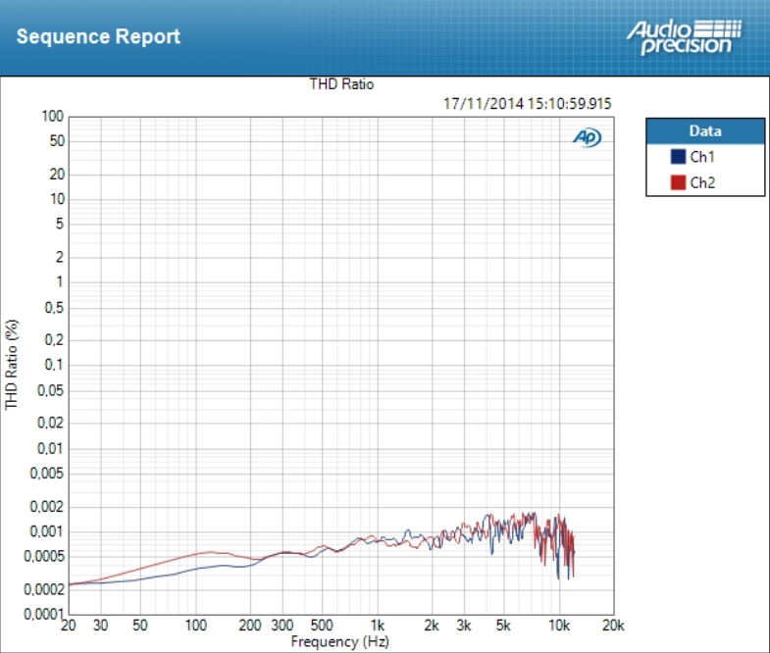This screenshot has height=653, width=770.
Task: Click the Audio Precision logo in header
Action: click(x=684, y=37)
